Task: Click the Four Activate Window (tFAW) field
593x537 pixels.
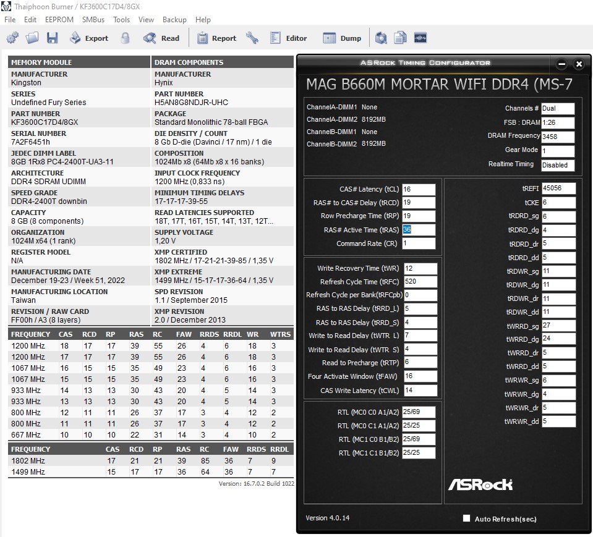Action: [420, 376]
